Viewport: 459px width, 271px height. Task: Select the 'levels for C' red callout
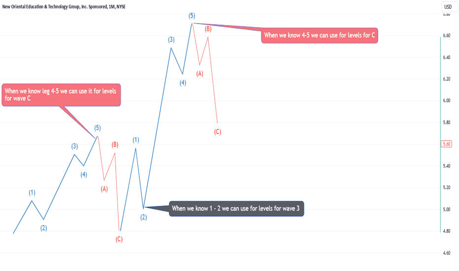coord(319,35)
